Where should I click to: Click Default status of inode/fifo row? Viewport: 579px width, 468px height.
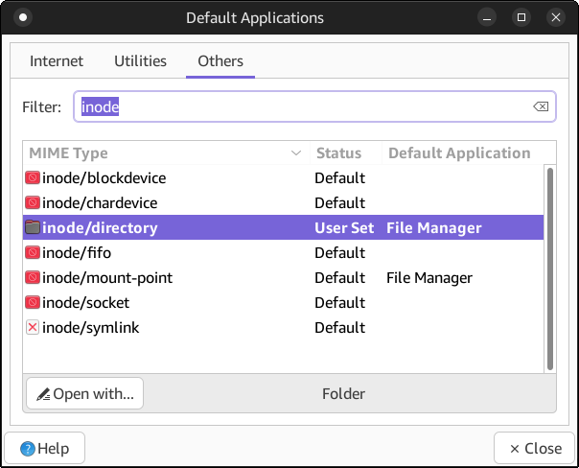(x=339, y=252)
